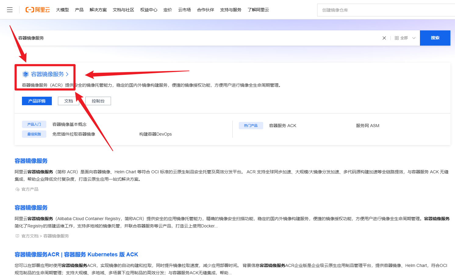Open the 容器镜像服务 result above 官方产品
This screenshot has height=277, width=455.
point(31,161)
